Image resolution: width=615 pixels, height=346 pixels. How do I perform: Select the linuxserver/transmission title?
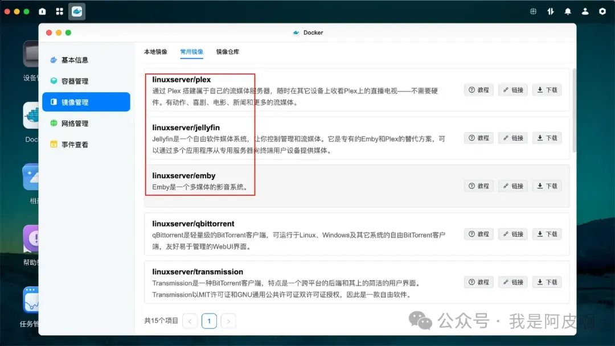(198, 272)
